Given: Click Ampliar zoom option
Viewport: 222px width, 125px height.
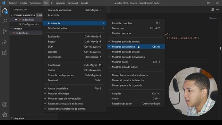Looking at the screenshot, I should [136, 93].
